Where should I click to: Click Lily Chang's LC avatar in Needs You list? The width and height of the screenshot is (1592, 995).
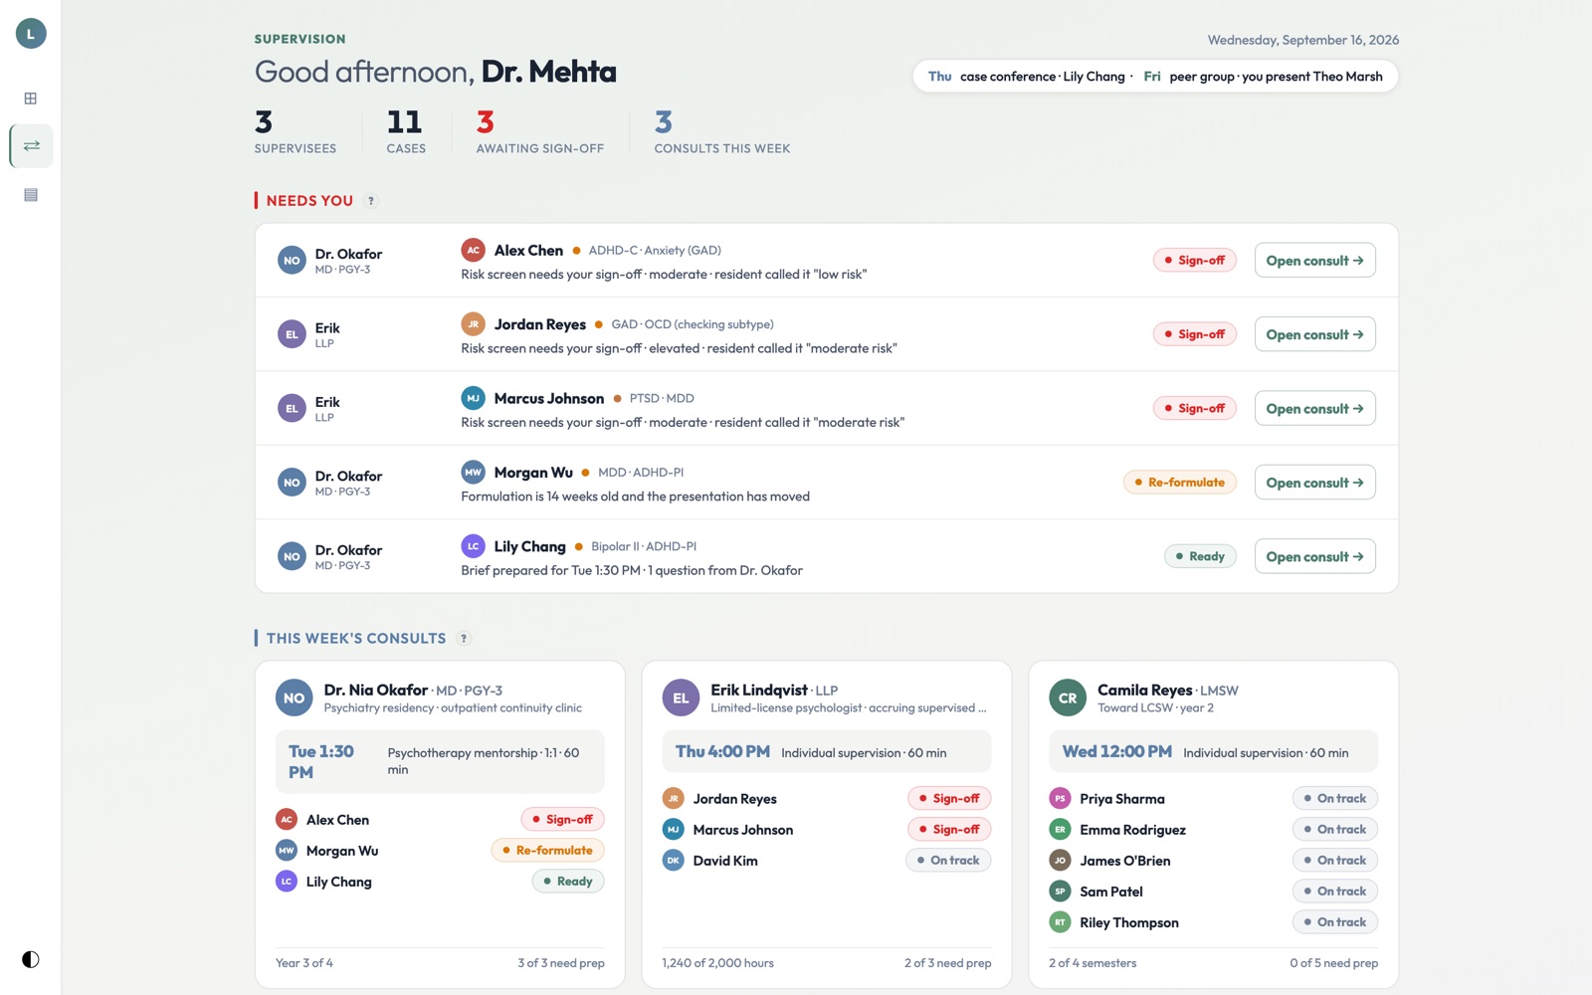coord(474,546)
